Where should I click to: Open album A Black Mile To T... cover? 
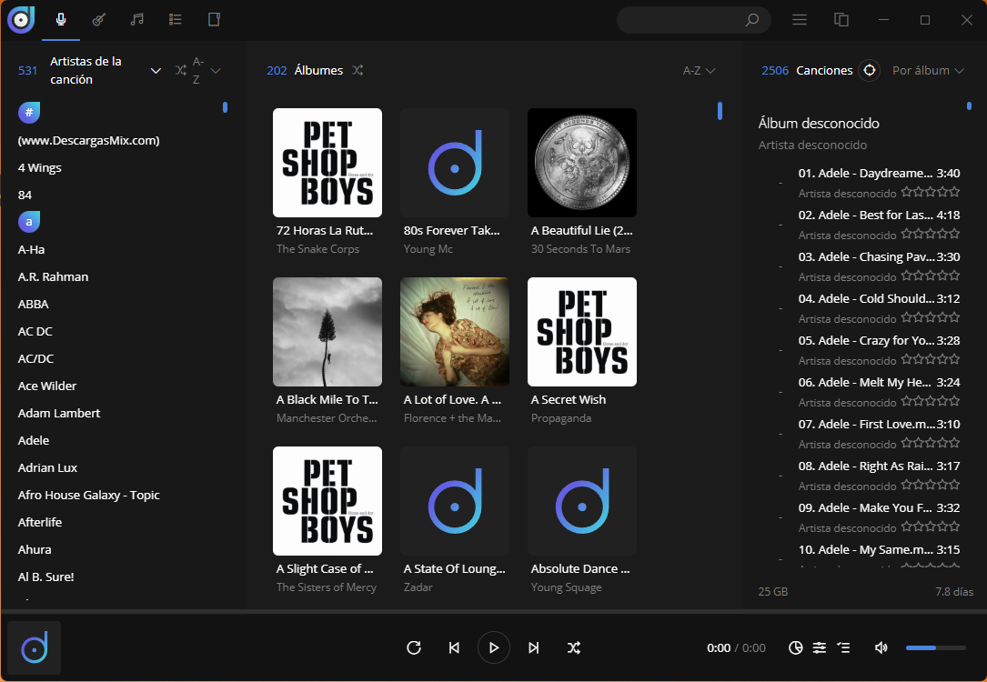[x=327, y=332]
